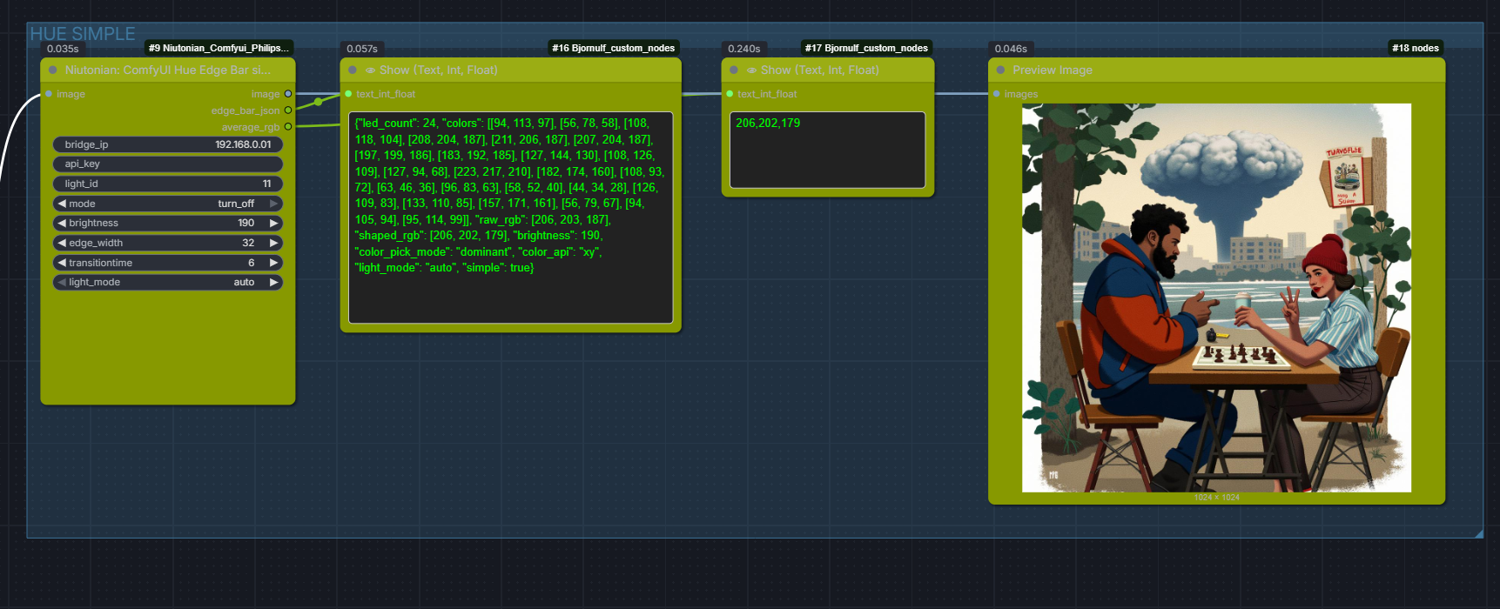Decrease edge_width with its left arrow

[62, 243]
